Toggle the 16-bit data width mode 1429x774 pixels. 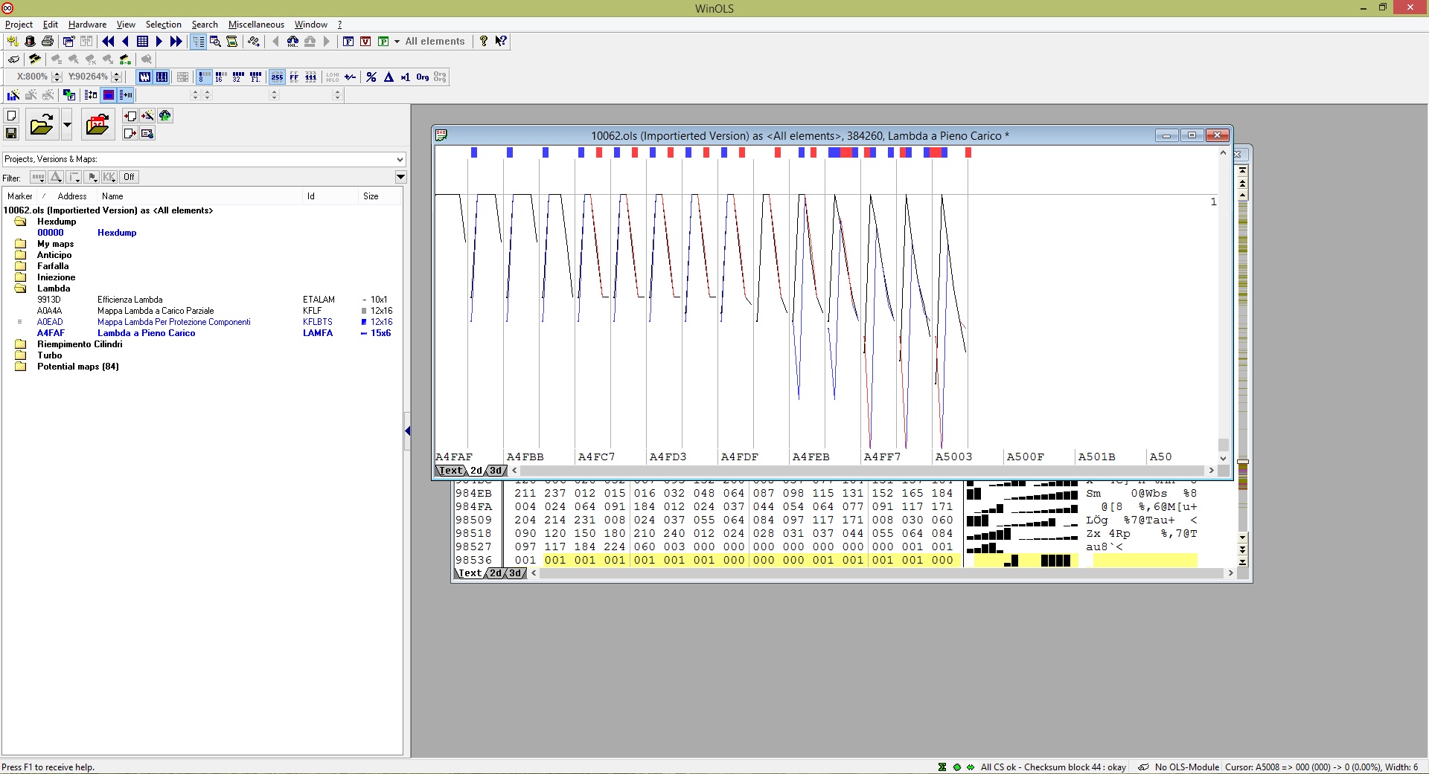tap(220, 77)
